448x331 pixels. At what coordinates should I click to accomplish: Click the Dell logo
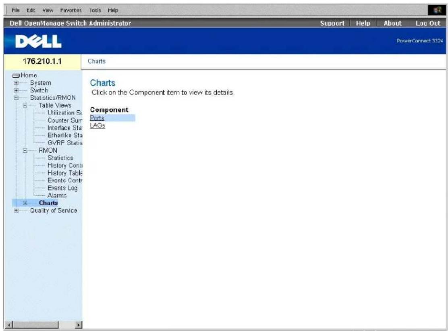[38, 41]
